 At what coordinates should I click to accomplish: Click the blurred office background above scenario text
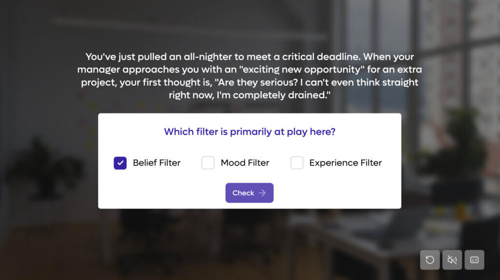point(195,24)
